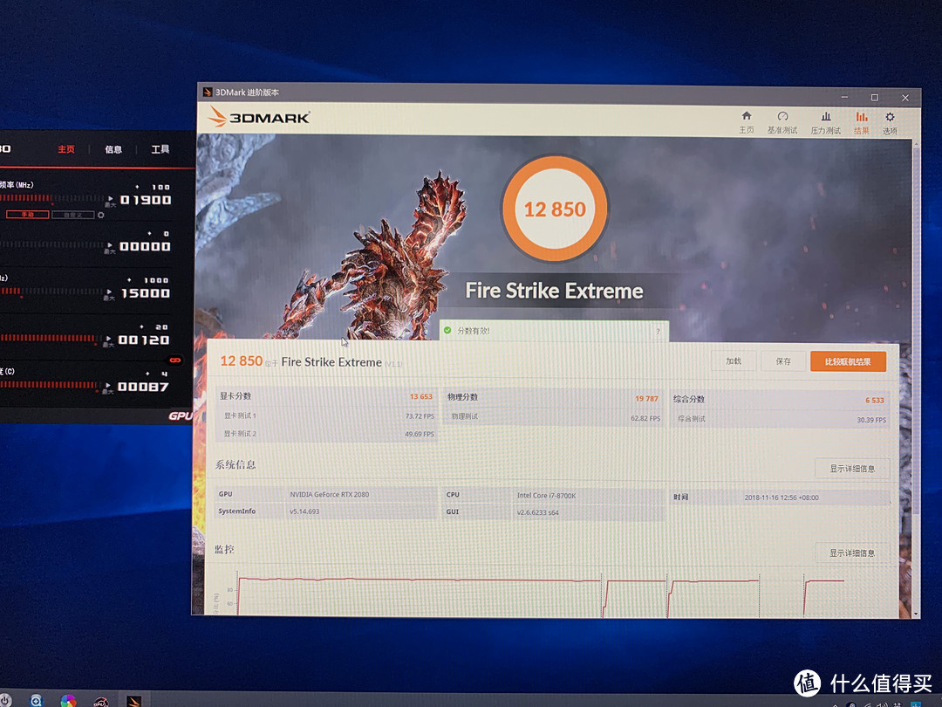Viewport: 942px width, 707px height.
Task: Open fan settings gear in GPU Tweak
Action: (x=101, y=215)
